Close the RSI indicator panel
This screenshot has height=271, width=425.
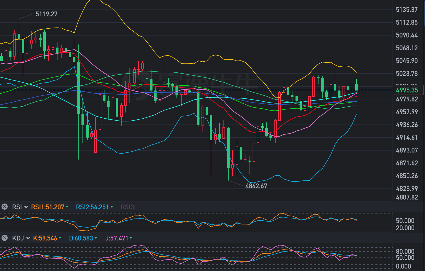[x=5, y=207]
